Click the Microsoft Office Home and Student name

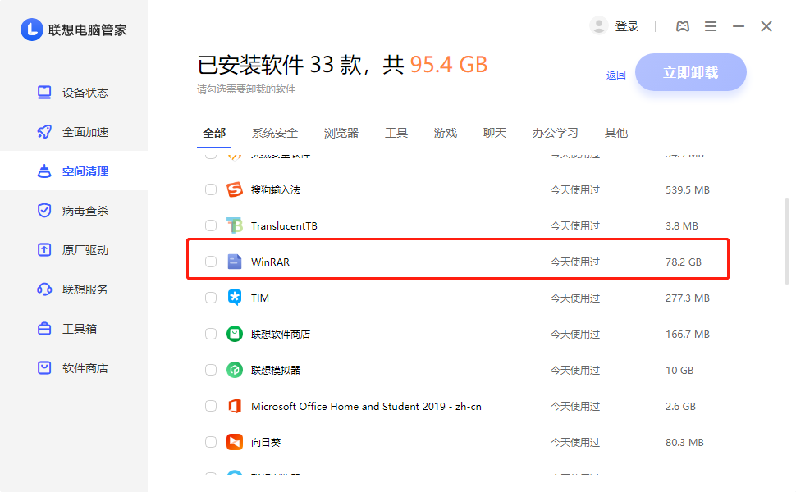(x=366, y=406)
